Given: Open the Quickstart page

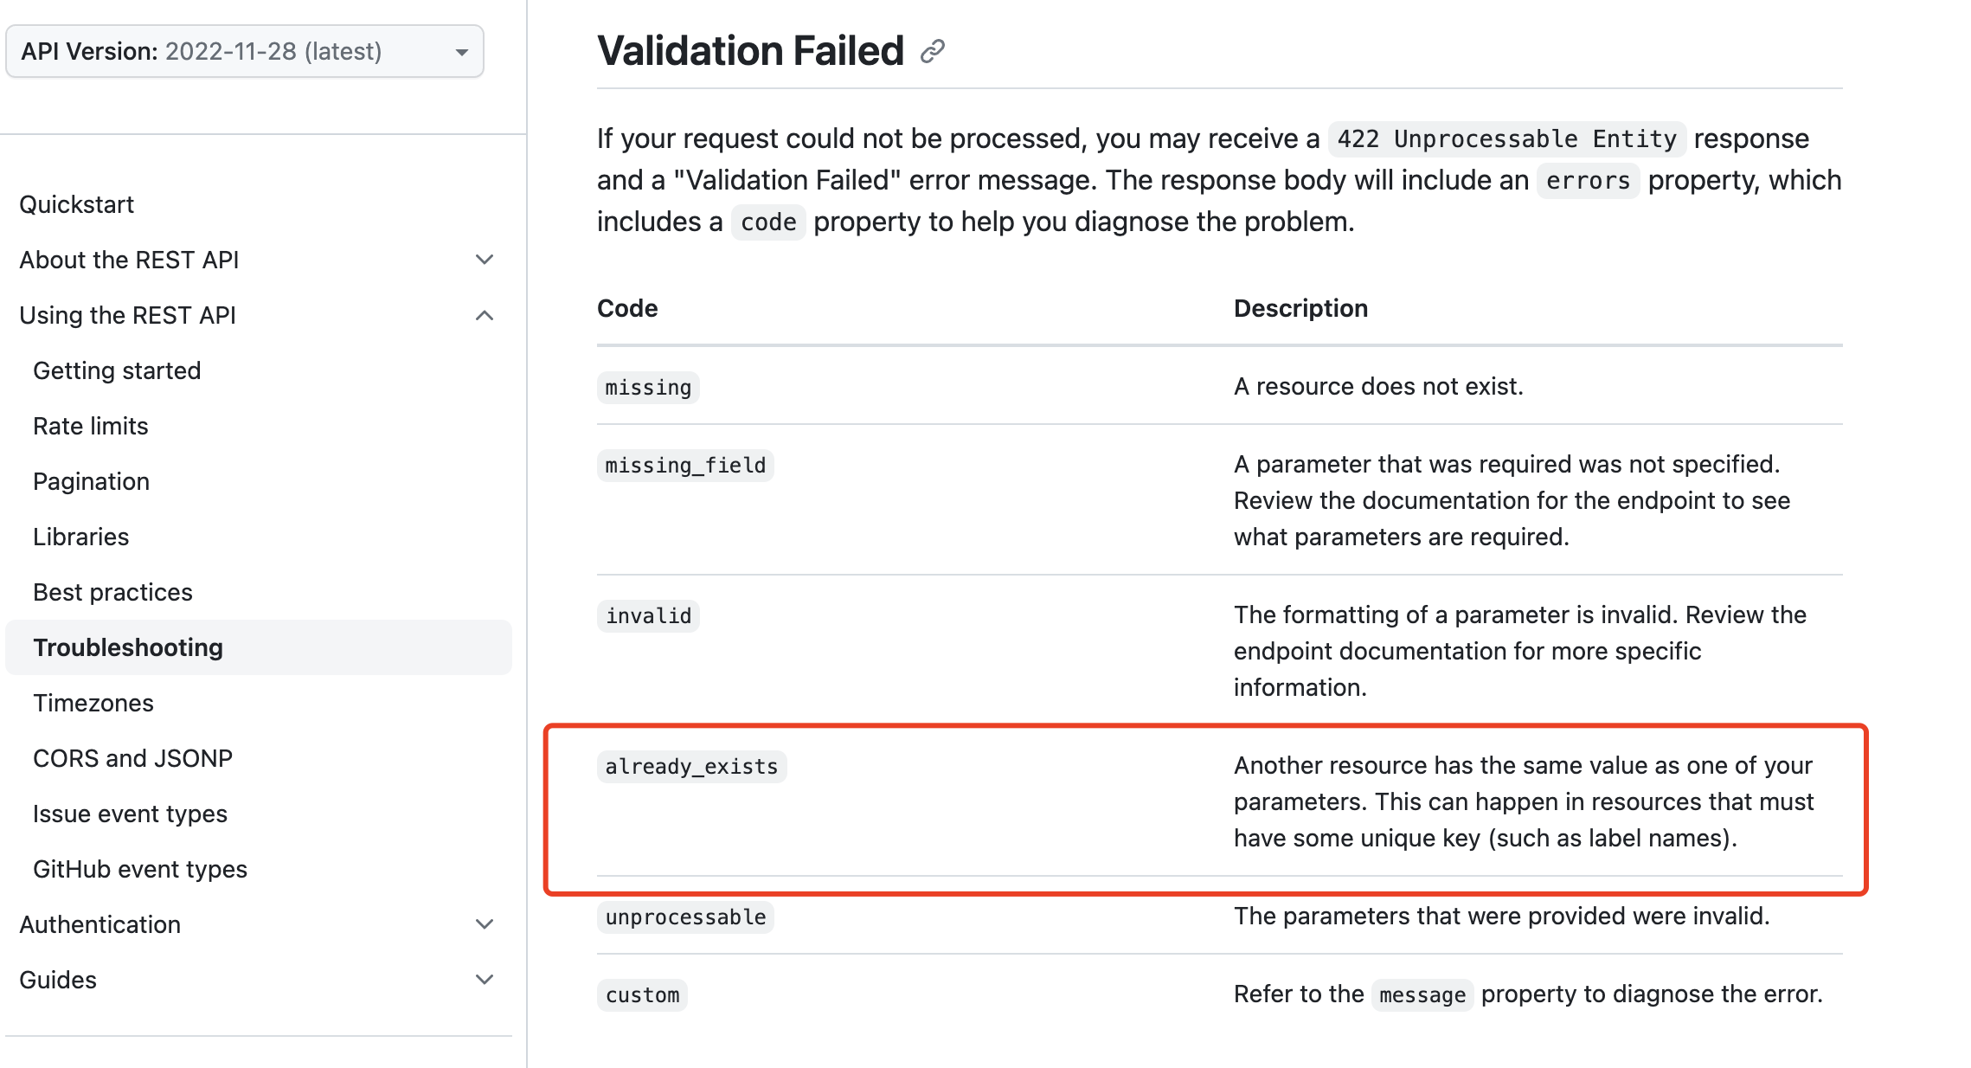Looking at the screenshot, I should 77,203.
